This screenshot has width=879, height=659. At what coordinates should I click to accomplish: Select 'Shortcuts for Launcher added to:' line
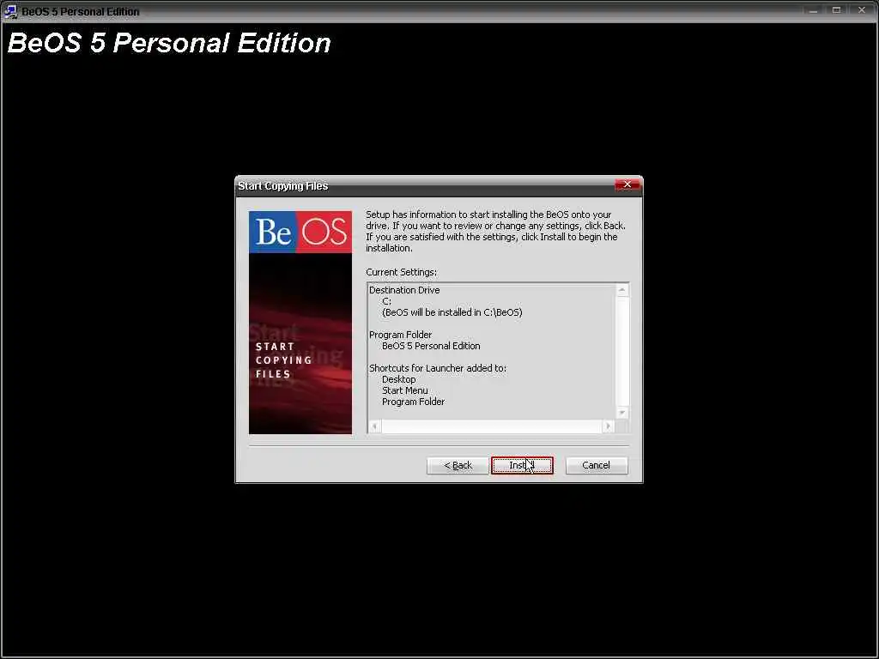[438, 368]
